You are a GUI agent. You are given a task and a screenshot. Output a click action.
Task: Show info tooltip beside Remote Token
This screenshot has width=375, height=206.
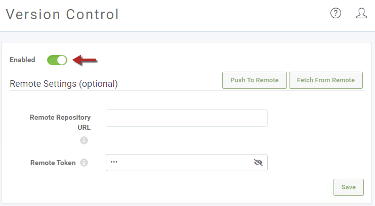pyautogui.click(x=84, y=163)
